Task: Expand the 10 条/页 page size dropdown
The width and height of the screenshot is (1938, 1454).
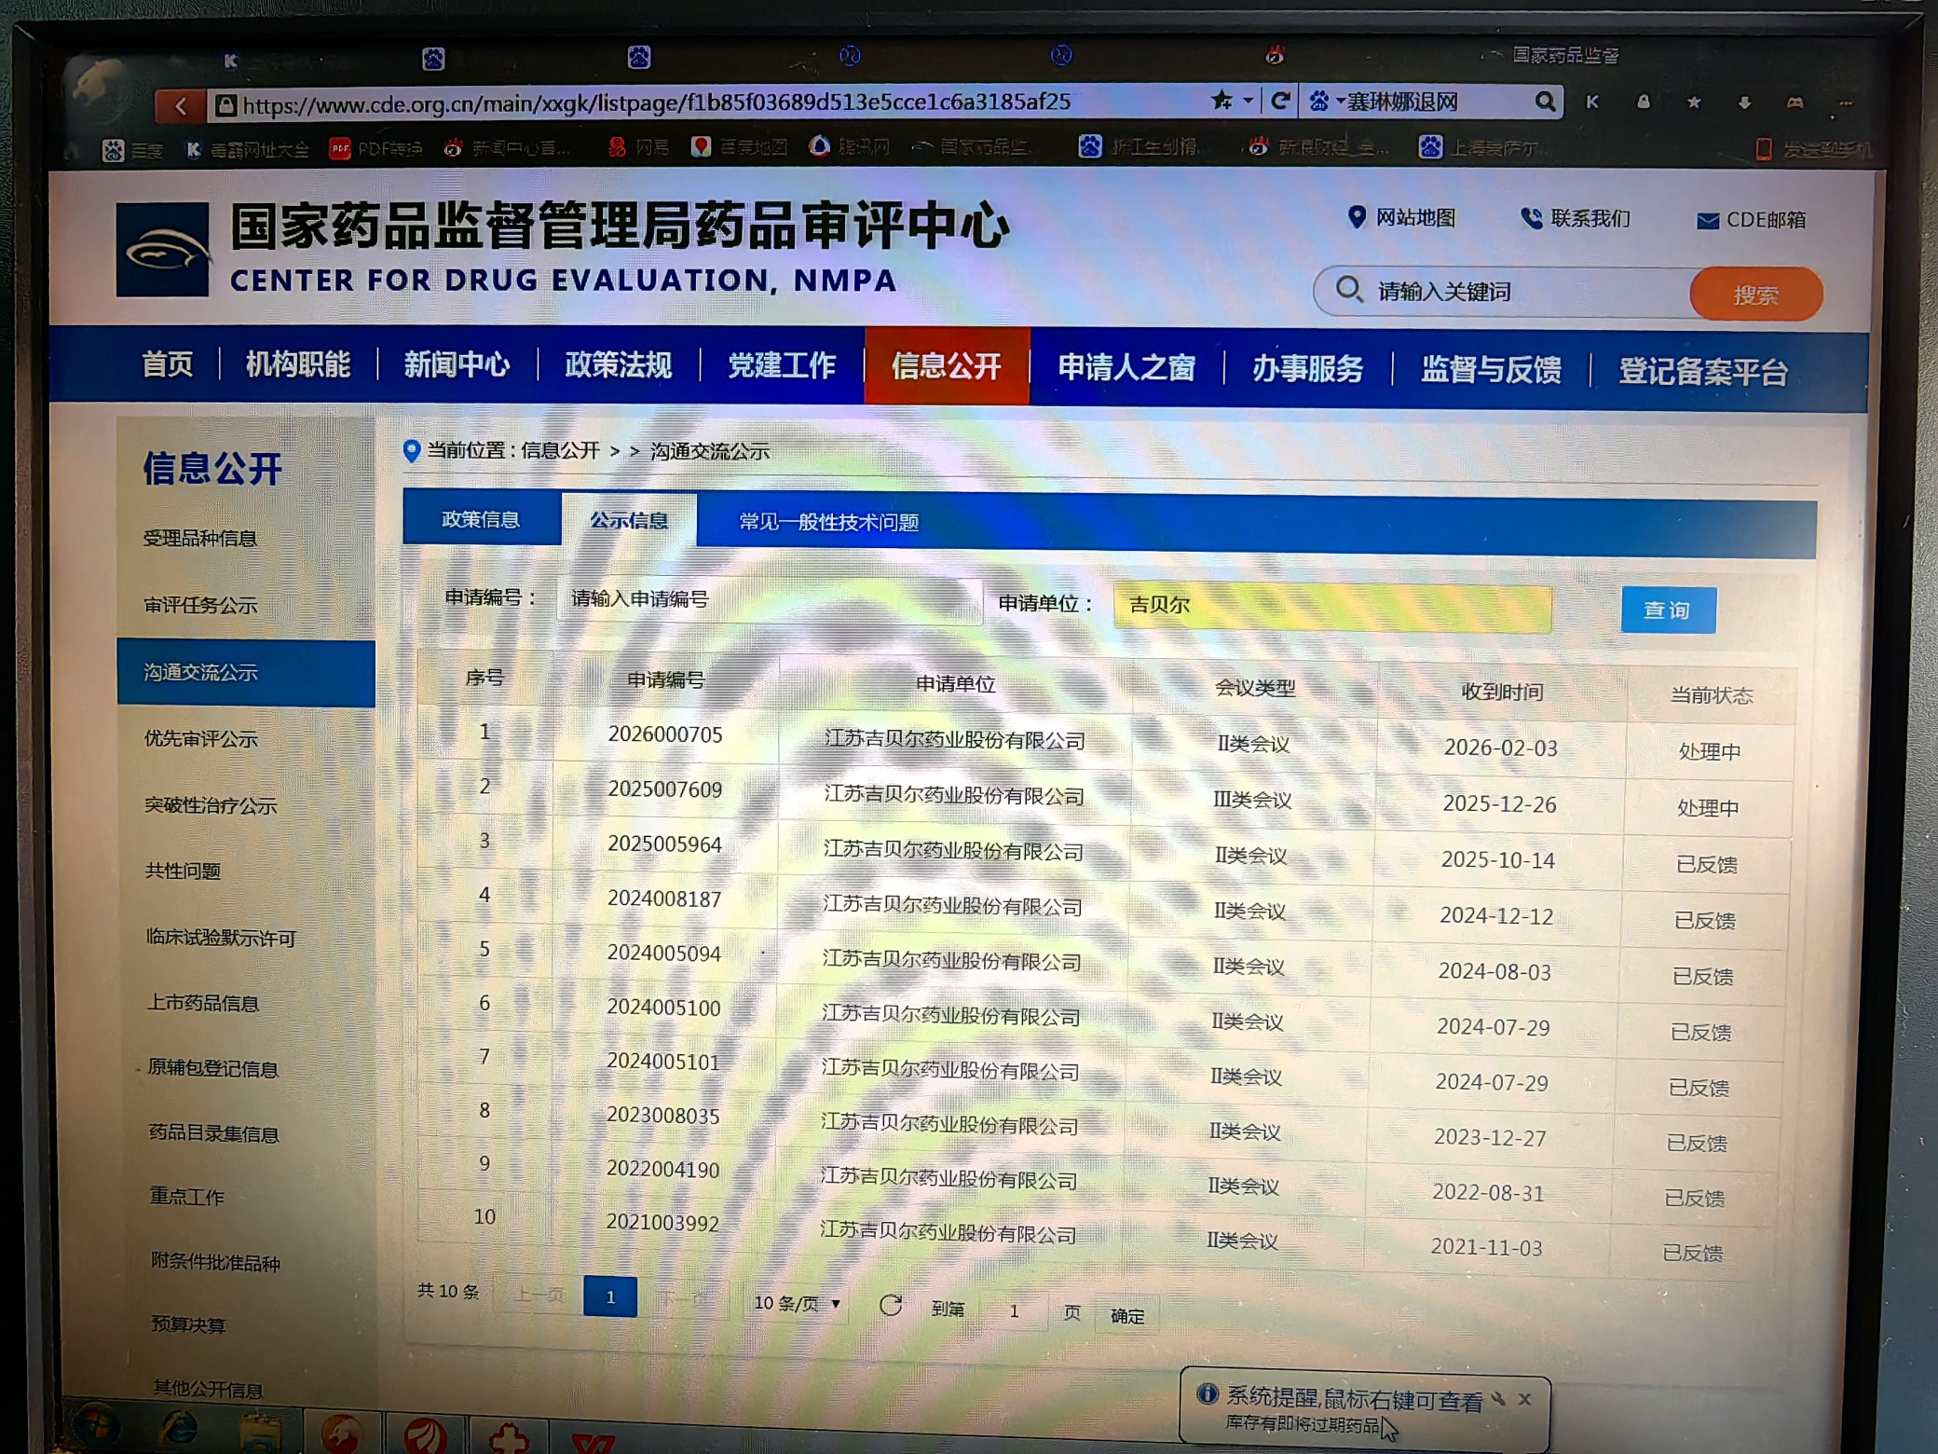Action: coord(798,1303)
